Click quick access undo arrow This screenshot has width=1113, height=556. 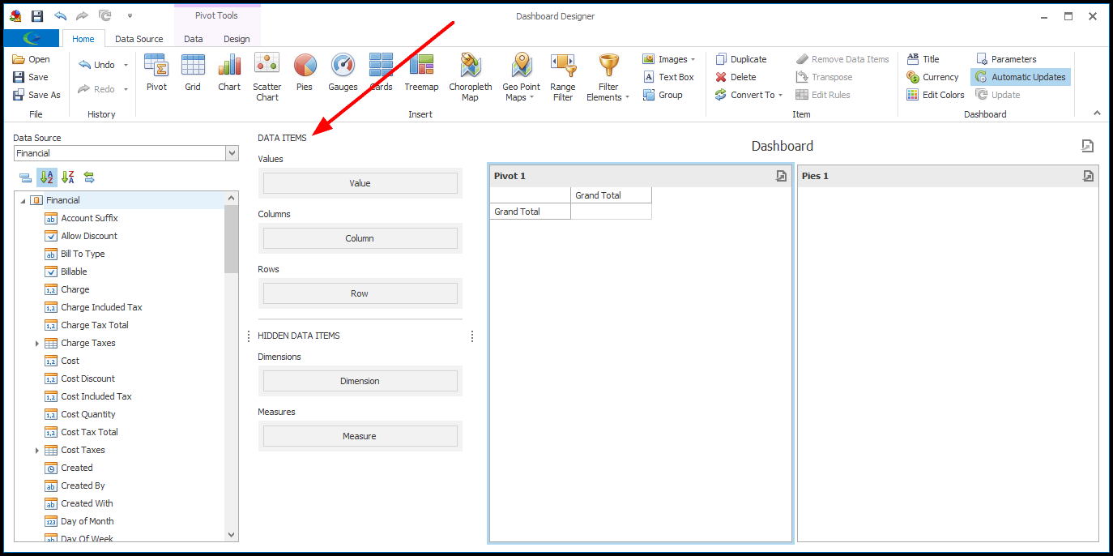click(60, 15)
